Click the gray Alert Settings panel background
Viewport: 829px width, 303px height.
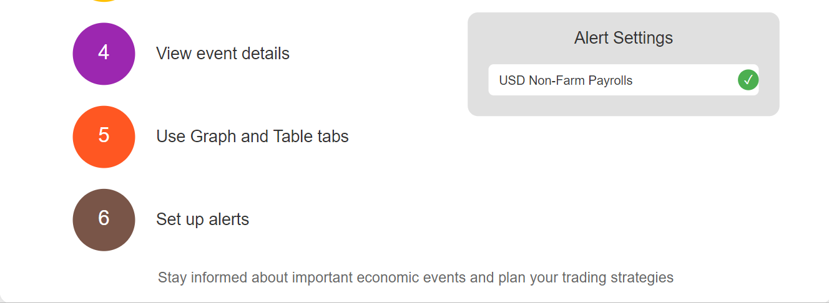pyautogui.click(x=624, y=105)
